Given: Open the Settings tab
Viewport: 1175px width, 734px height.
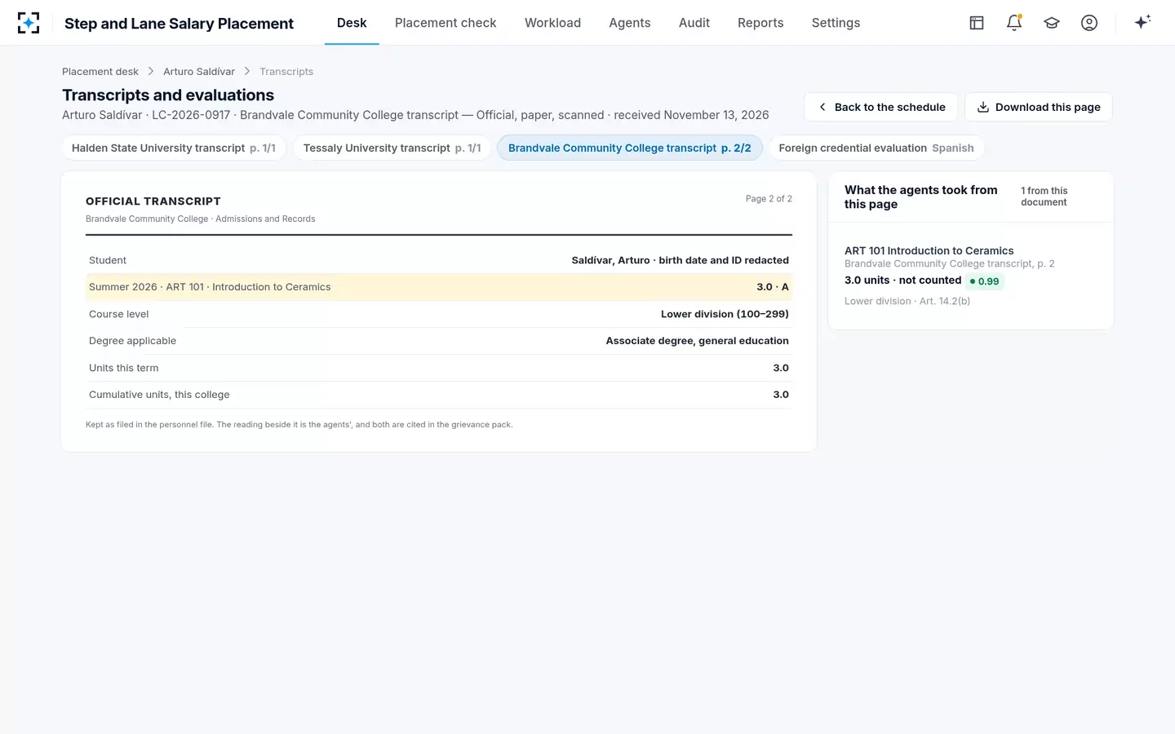Looking at the screenshot, I should [x=836, y=23].
